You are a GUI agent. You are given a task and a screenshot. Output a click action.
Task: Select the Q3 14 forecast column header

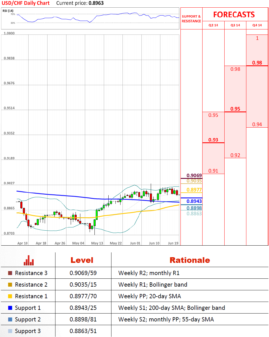(235, 25)
